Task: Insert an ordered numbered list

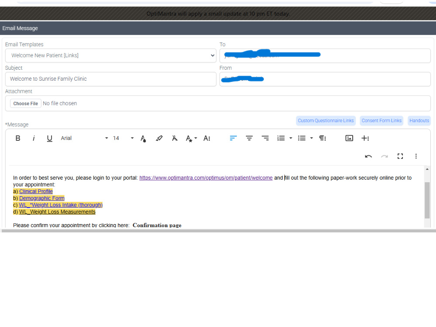Action: (x=281, y=138)
